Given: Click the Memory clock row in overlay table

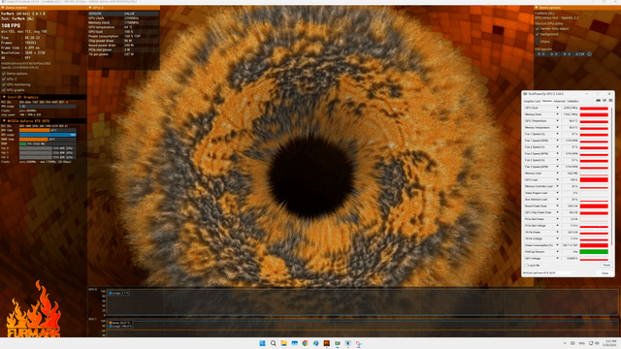Looking at the screenshot, I should tap(123, 23).
